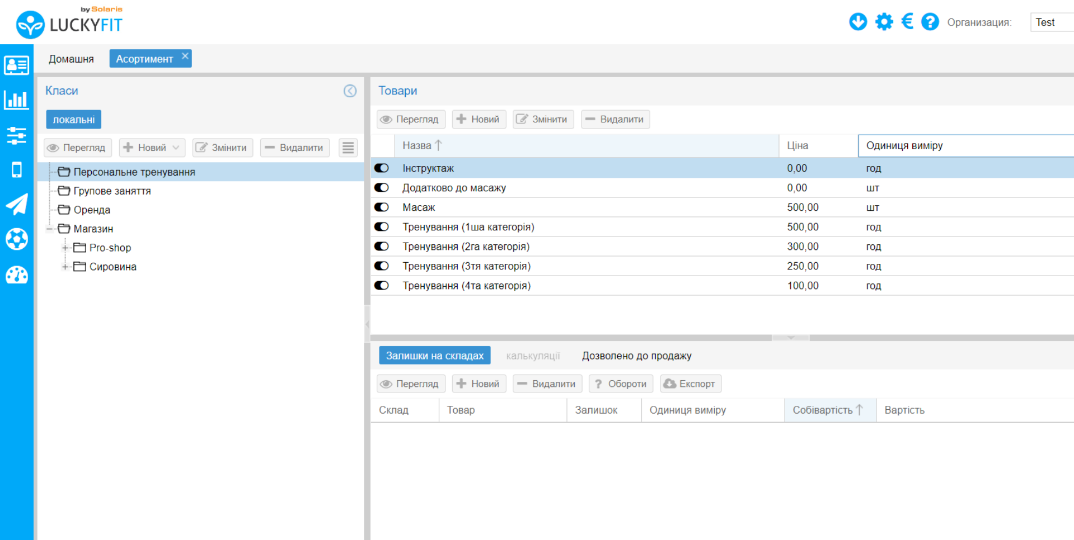The image size is (1074, 540).
Task: Toggle switch for Тренування (1ша категорія)
Action: point(382,227)
